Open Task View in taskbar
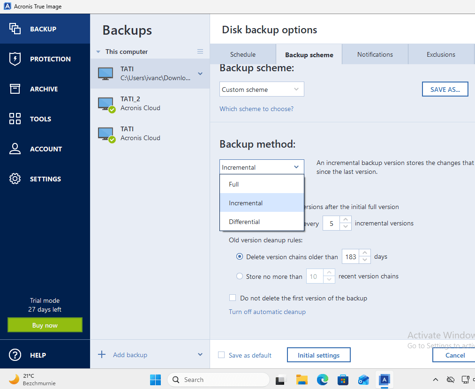The width and height of the screenshot is (475, 389). click(x=281, y=380)
